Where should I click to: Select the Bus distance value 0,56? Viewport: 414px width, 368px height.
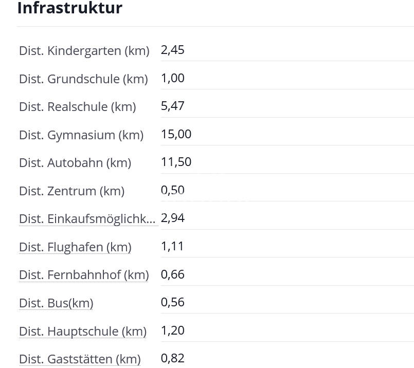tap(172, 302)
